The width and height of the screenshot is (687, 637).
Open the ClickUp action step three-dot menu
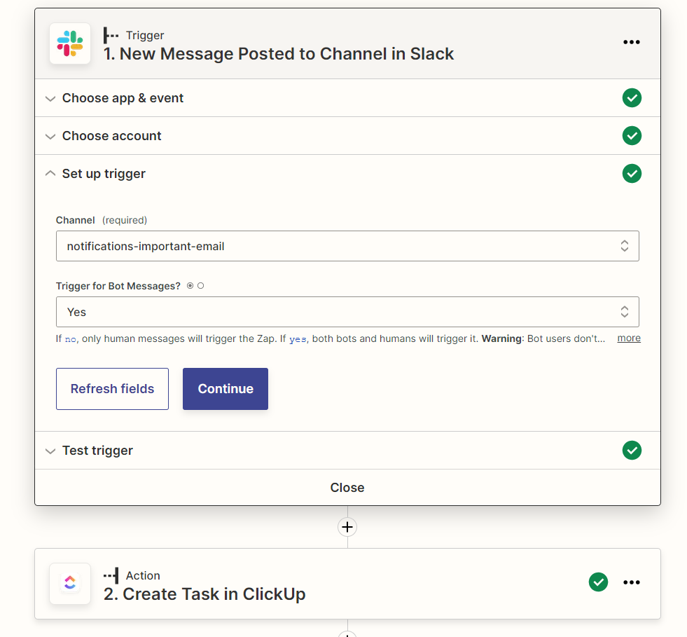(632, 582)
